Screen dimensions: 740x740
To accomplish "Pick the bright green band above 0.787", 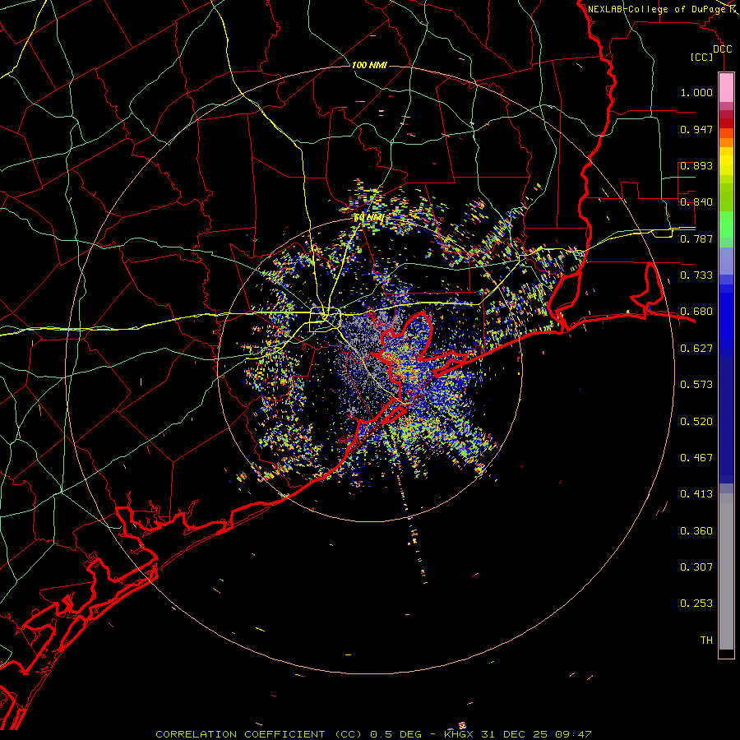I will tap(726, 224).
